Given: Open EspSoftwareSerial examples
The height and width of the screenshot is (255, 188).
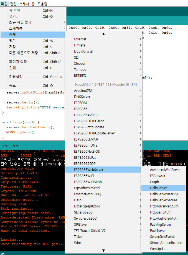Looking at the screenshot, I should point(104,188).
